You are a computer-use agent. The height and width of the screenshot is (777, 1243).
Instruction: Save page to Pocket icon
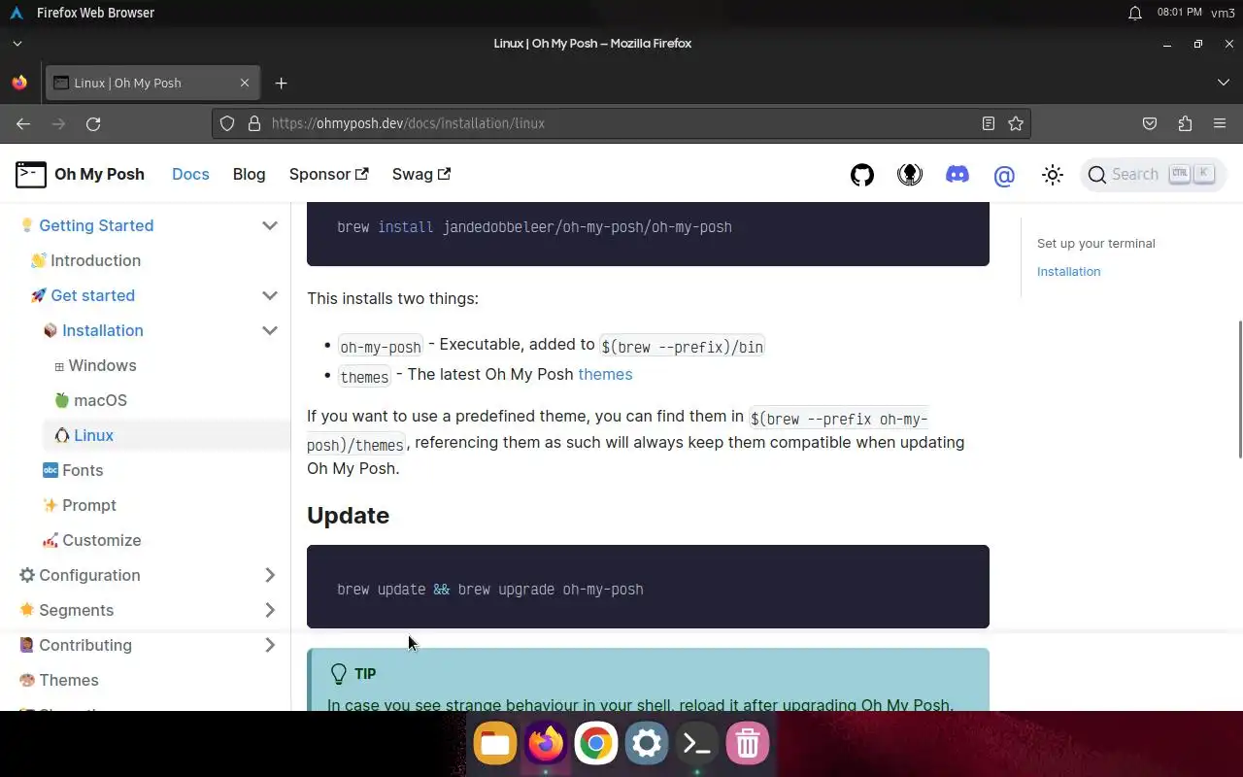1150,123
